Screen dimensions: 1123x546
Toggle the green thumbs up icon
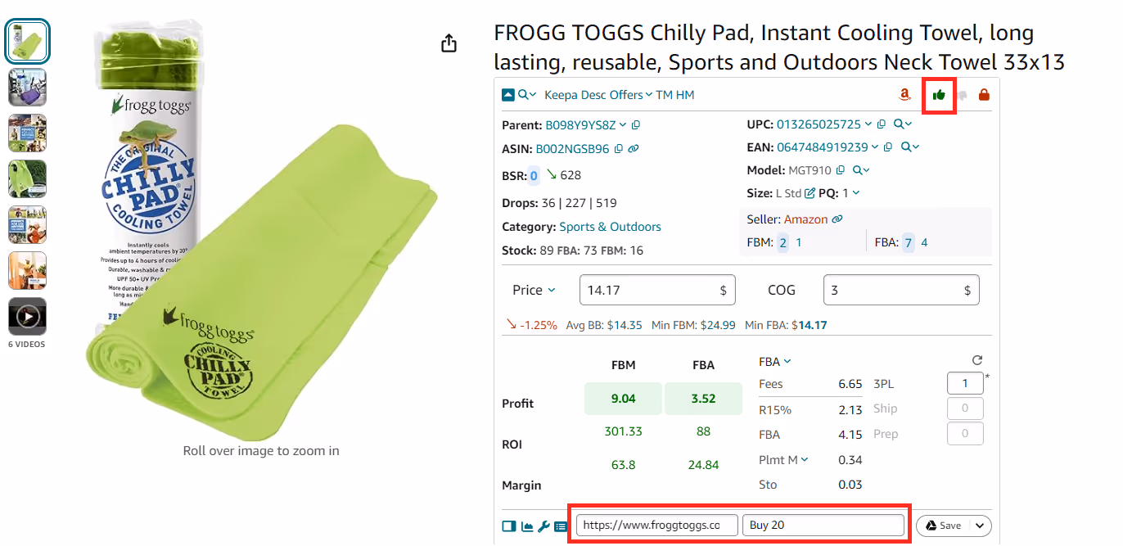point(939,95)
